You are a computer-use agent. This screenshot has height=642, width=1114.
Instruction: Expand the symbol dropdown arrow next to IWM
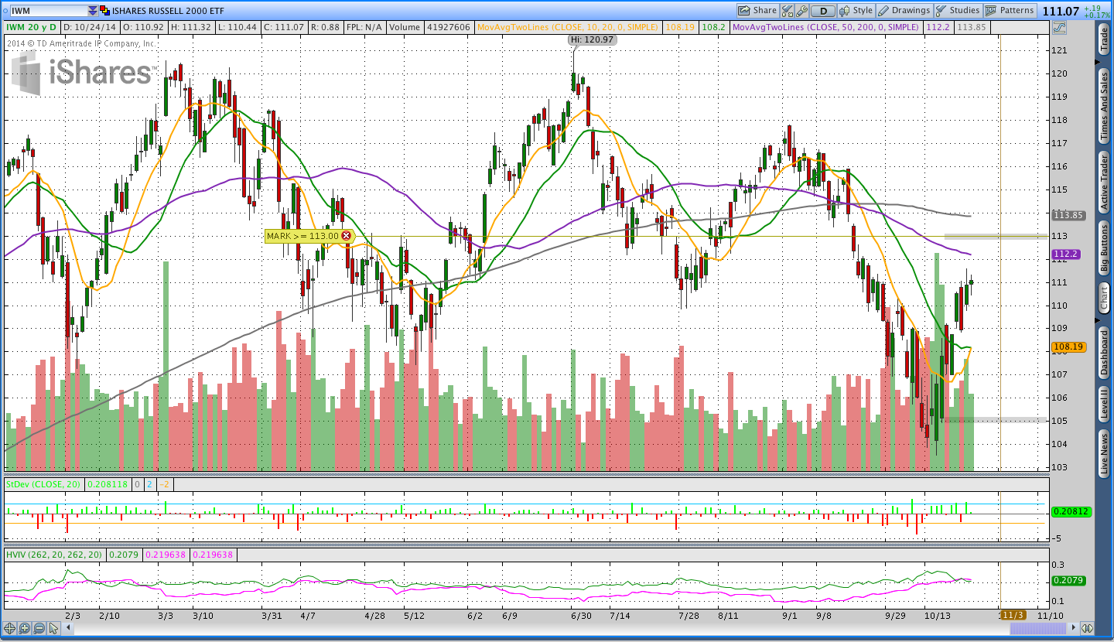[93, 11]
